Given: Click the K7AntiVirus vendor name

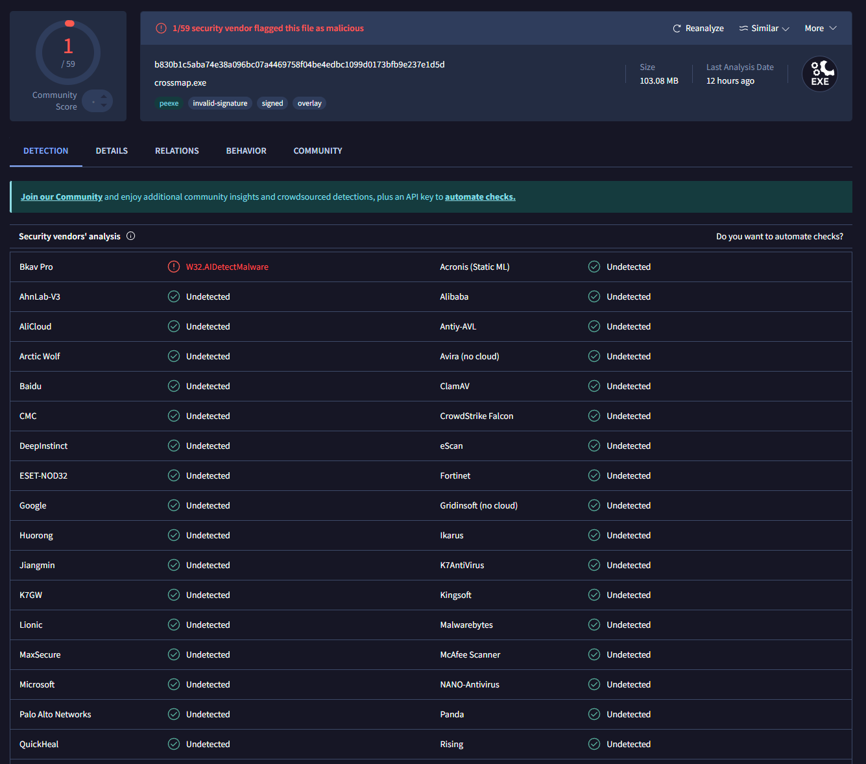Looking at the screenshot, I should 462,566.
